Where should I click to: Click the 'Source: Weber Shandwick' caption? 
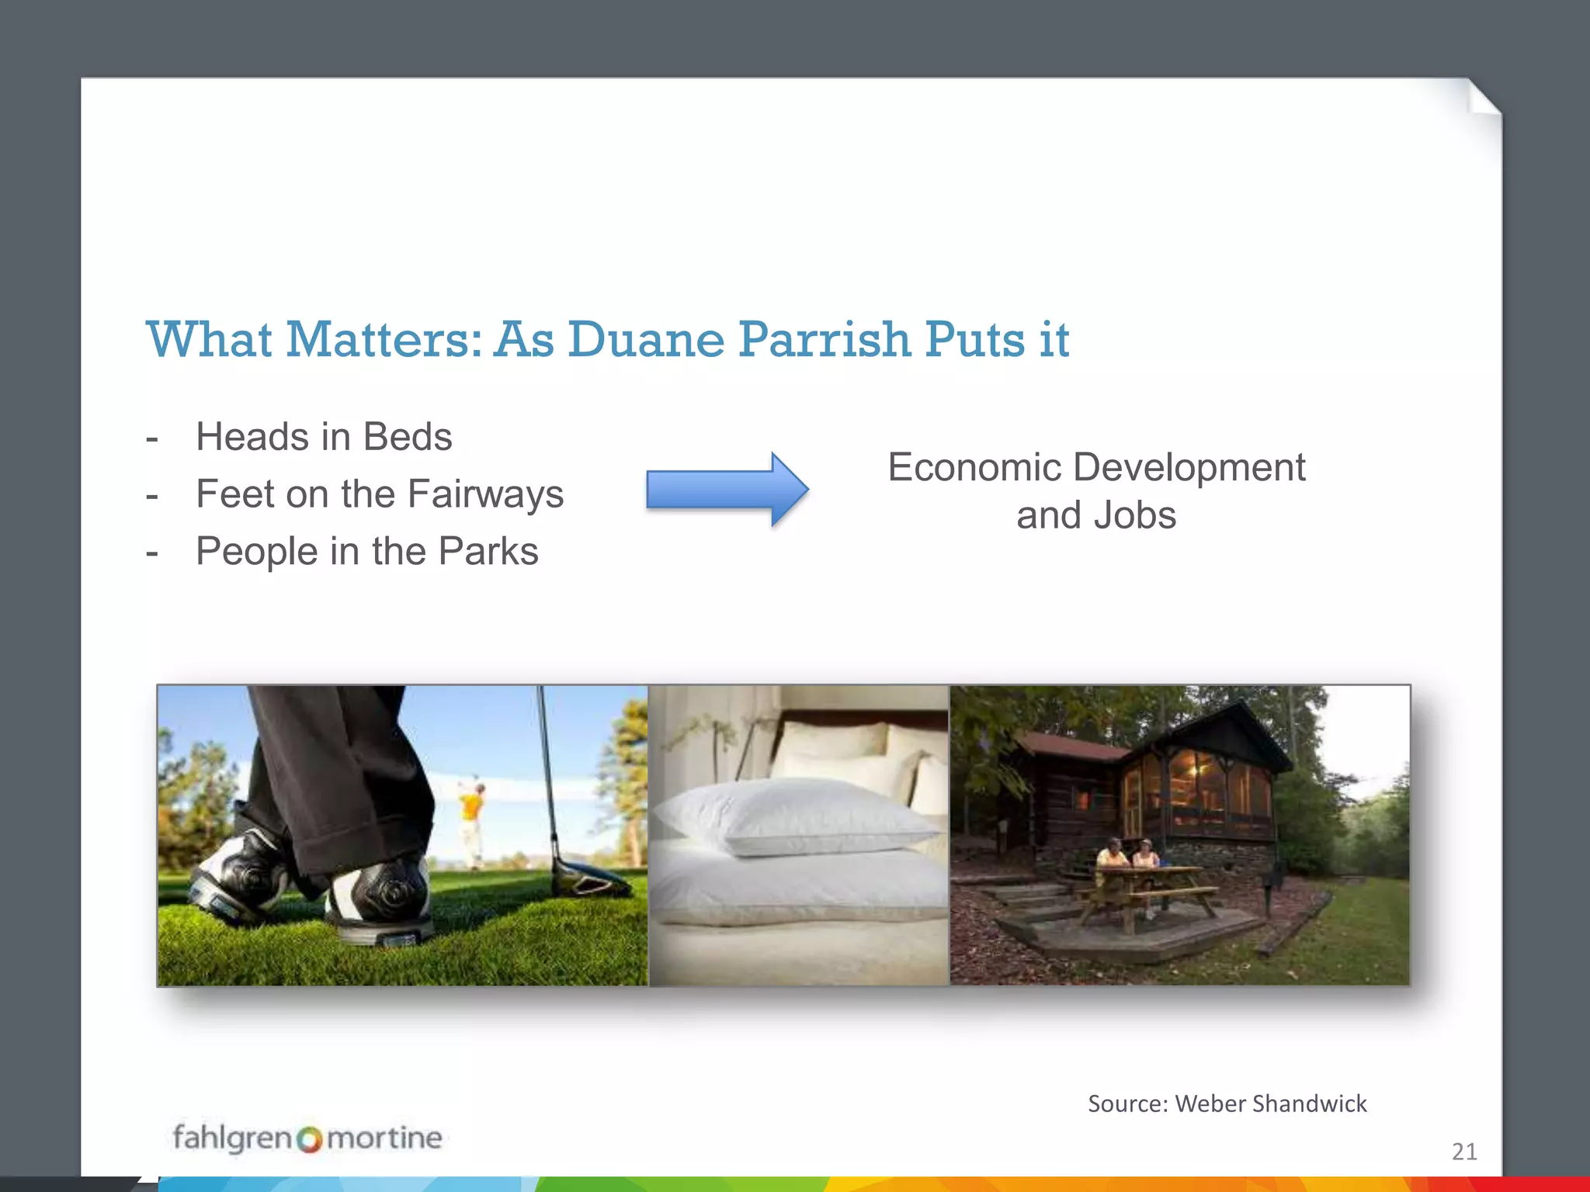1227,1104
